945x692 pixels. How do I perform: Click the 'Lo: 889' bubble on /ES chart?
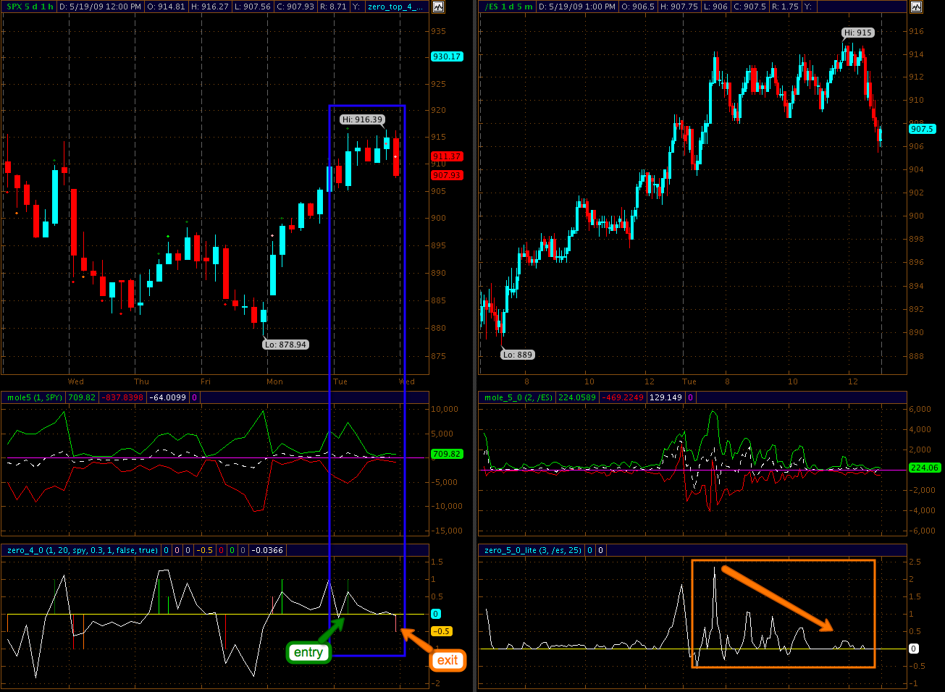pyautogui.click(x=517, y=355)
